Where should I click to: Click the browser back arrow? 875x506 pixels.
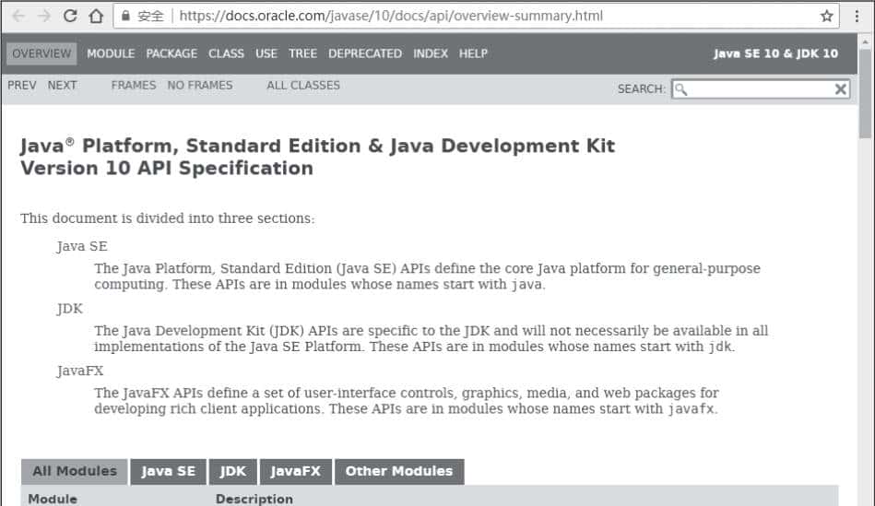(x=18, y=16)
